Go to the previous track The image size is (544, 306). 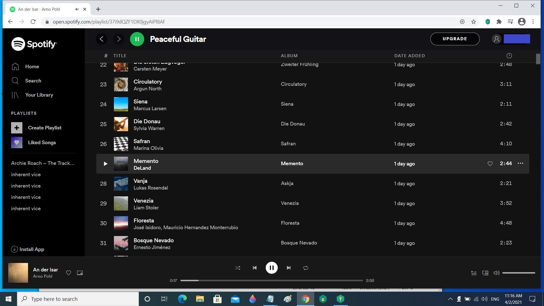click(x=254, y=268)
